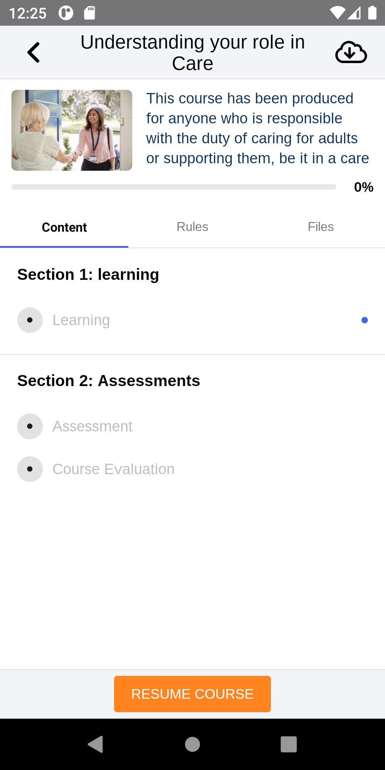Select the Content tab
The width and height of the screenshot is (385, 770).
click(64, 227)
